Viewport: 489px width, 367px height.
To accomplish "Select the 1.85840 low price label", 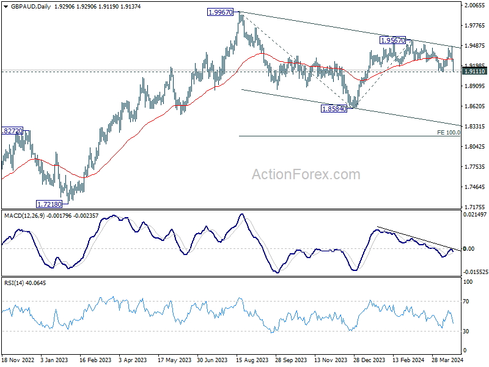I will pyautogui.click(x=334, y=109).
